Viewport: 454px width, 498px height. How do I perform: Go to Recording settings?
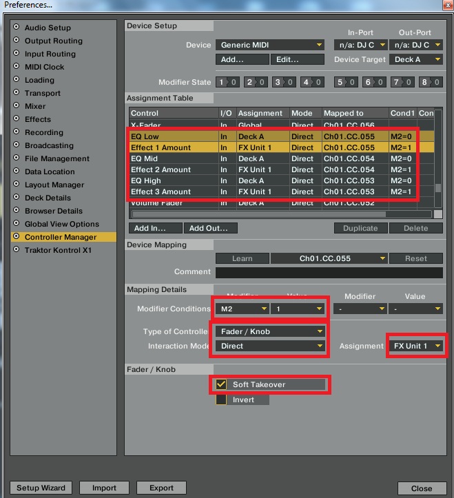[44, 132]
